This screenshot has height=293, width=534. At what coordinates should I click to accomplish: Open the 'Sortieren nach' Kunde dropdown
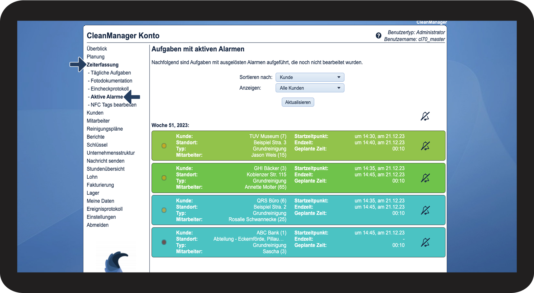coord(310,77)
